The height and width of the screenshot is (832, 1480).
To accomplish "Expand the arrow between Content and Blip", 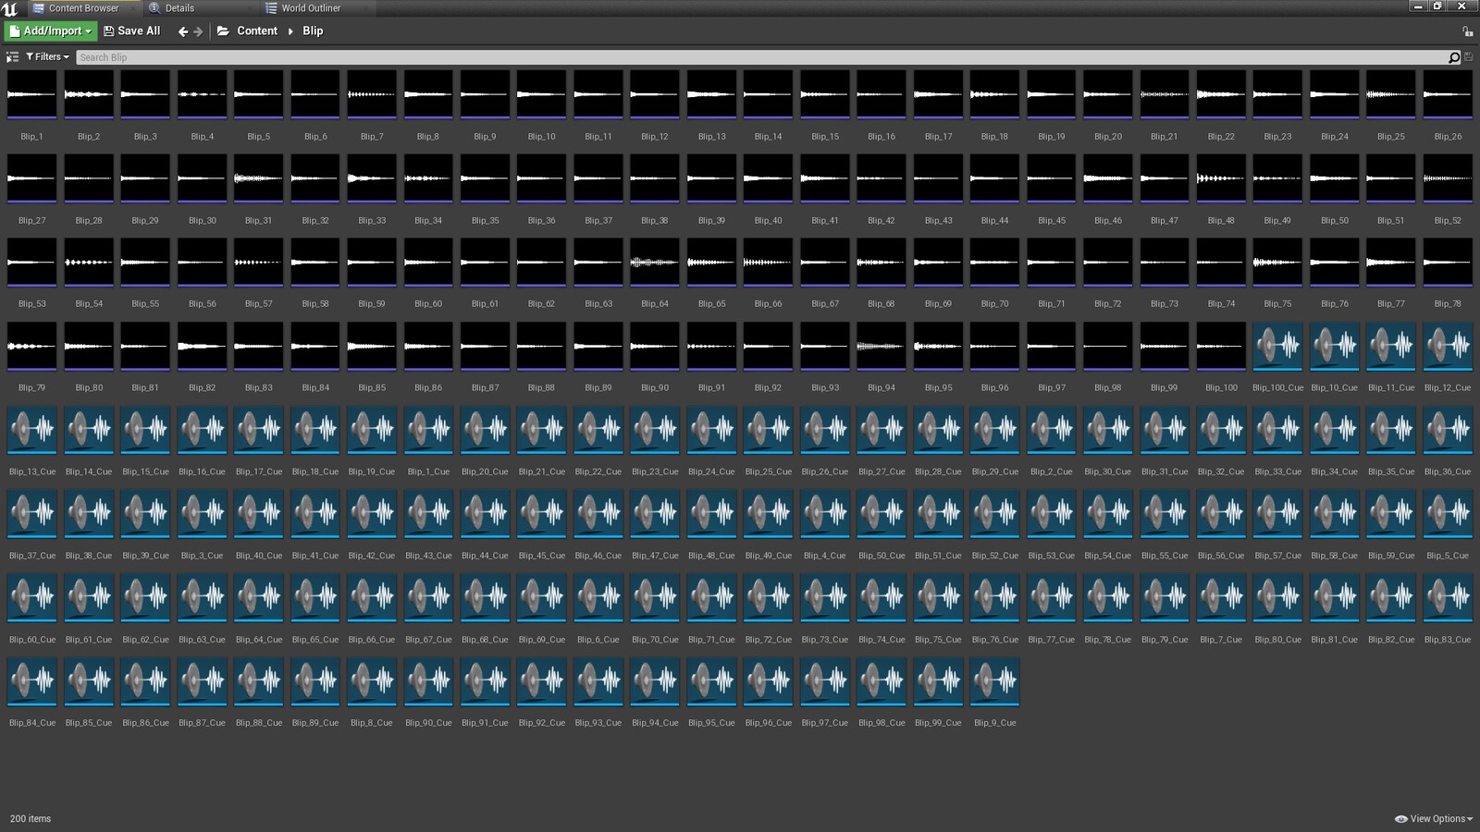I will [290, 31].
